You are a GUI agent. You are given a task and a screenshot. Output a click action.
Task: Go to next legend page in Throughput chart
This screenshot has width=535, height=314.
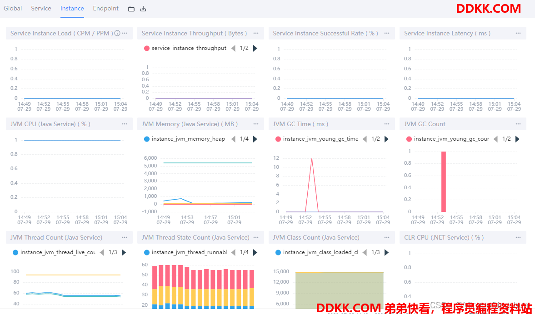pos(255,49)
